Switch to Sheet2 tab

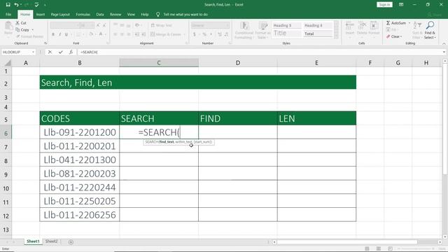click(51, 241)
